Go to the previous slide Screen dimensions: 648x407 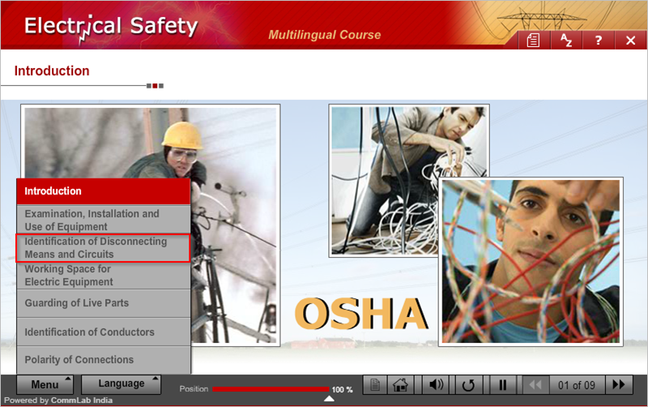coord(535,384)
